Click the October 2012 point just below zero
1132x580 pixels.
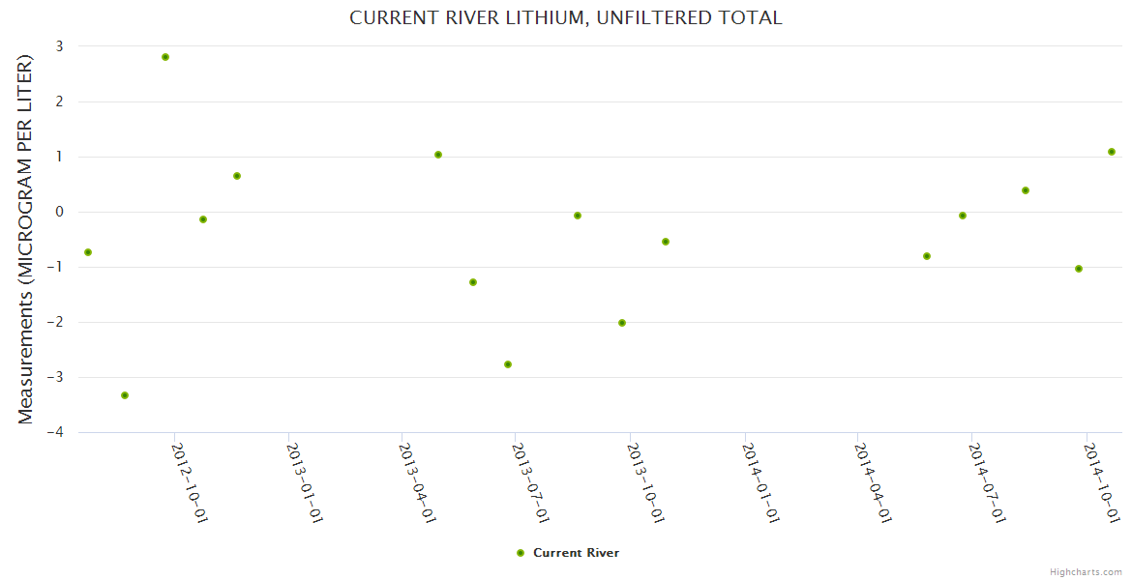coord(203,219)
